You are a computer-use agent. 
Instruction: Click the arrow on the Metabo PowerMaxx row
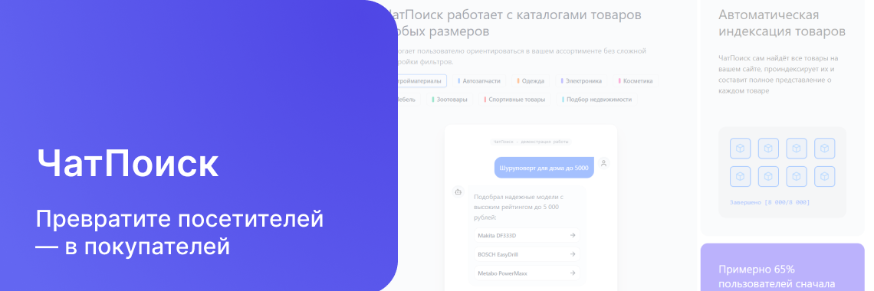(573, 273)
